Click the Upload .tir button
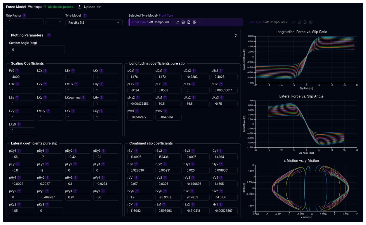 (89, 7)
